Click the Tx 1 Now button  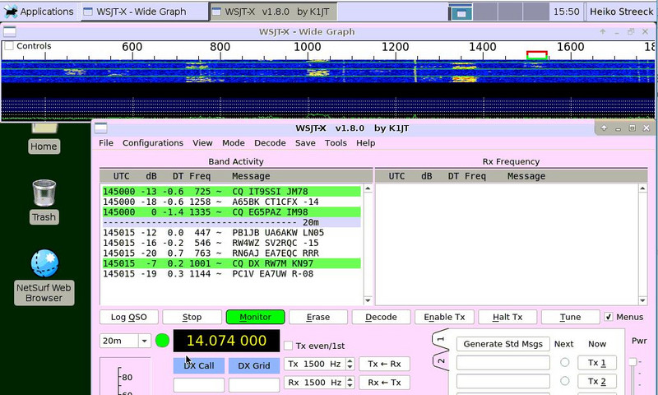[x=597, y=363]
